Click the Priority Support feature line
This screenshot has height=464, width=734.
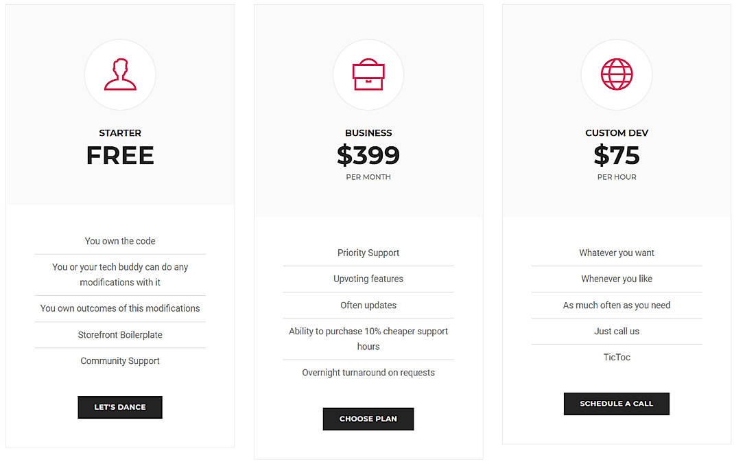[368, 253]
